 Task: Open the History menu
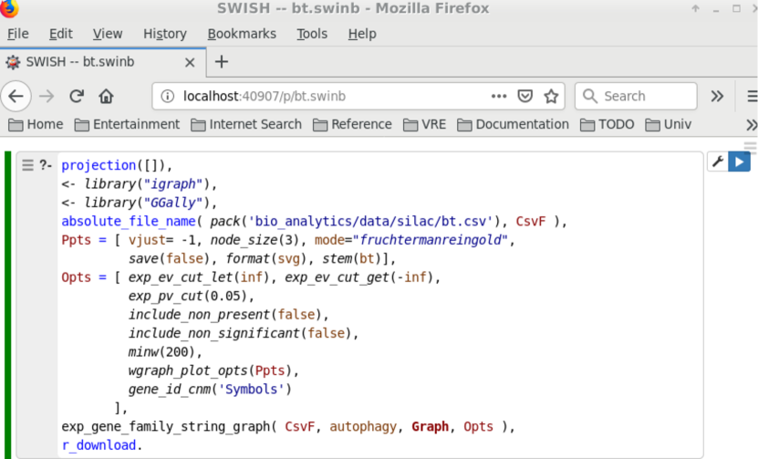tap(164, 34)
